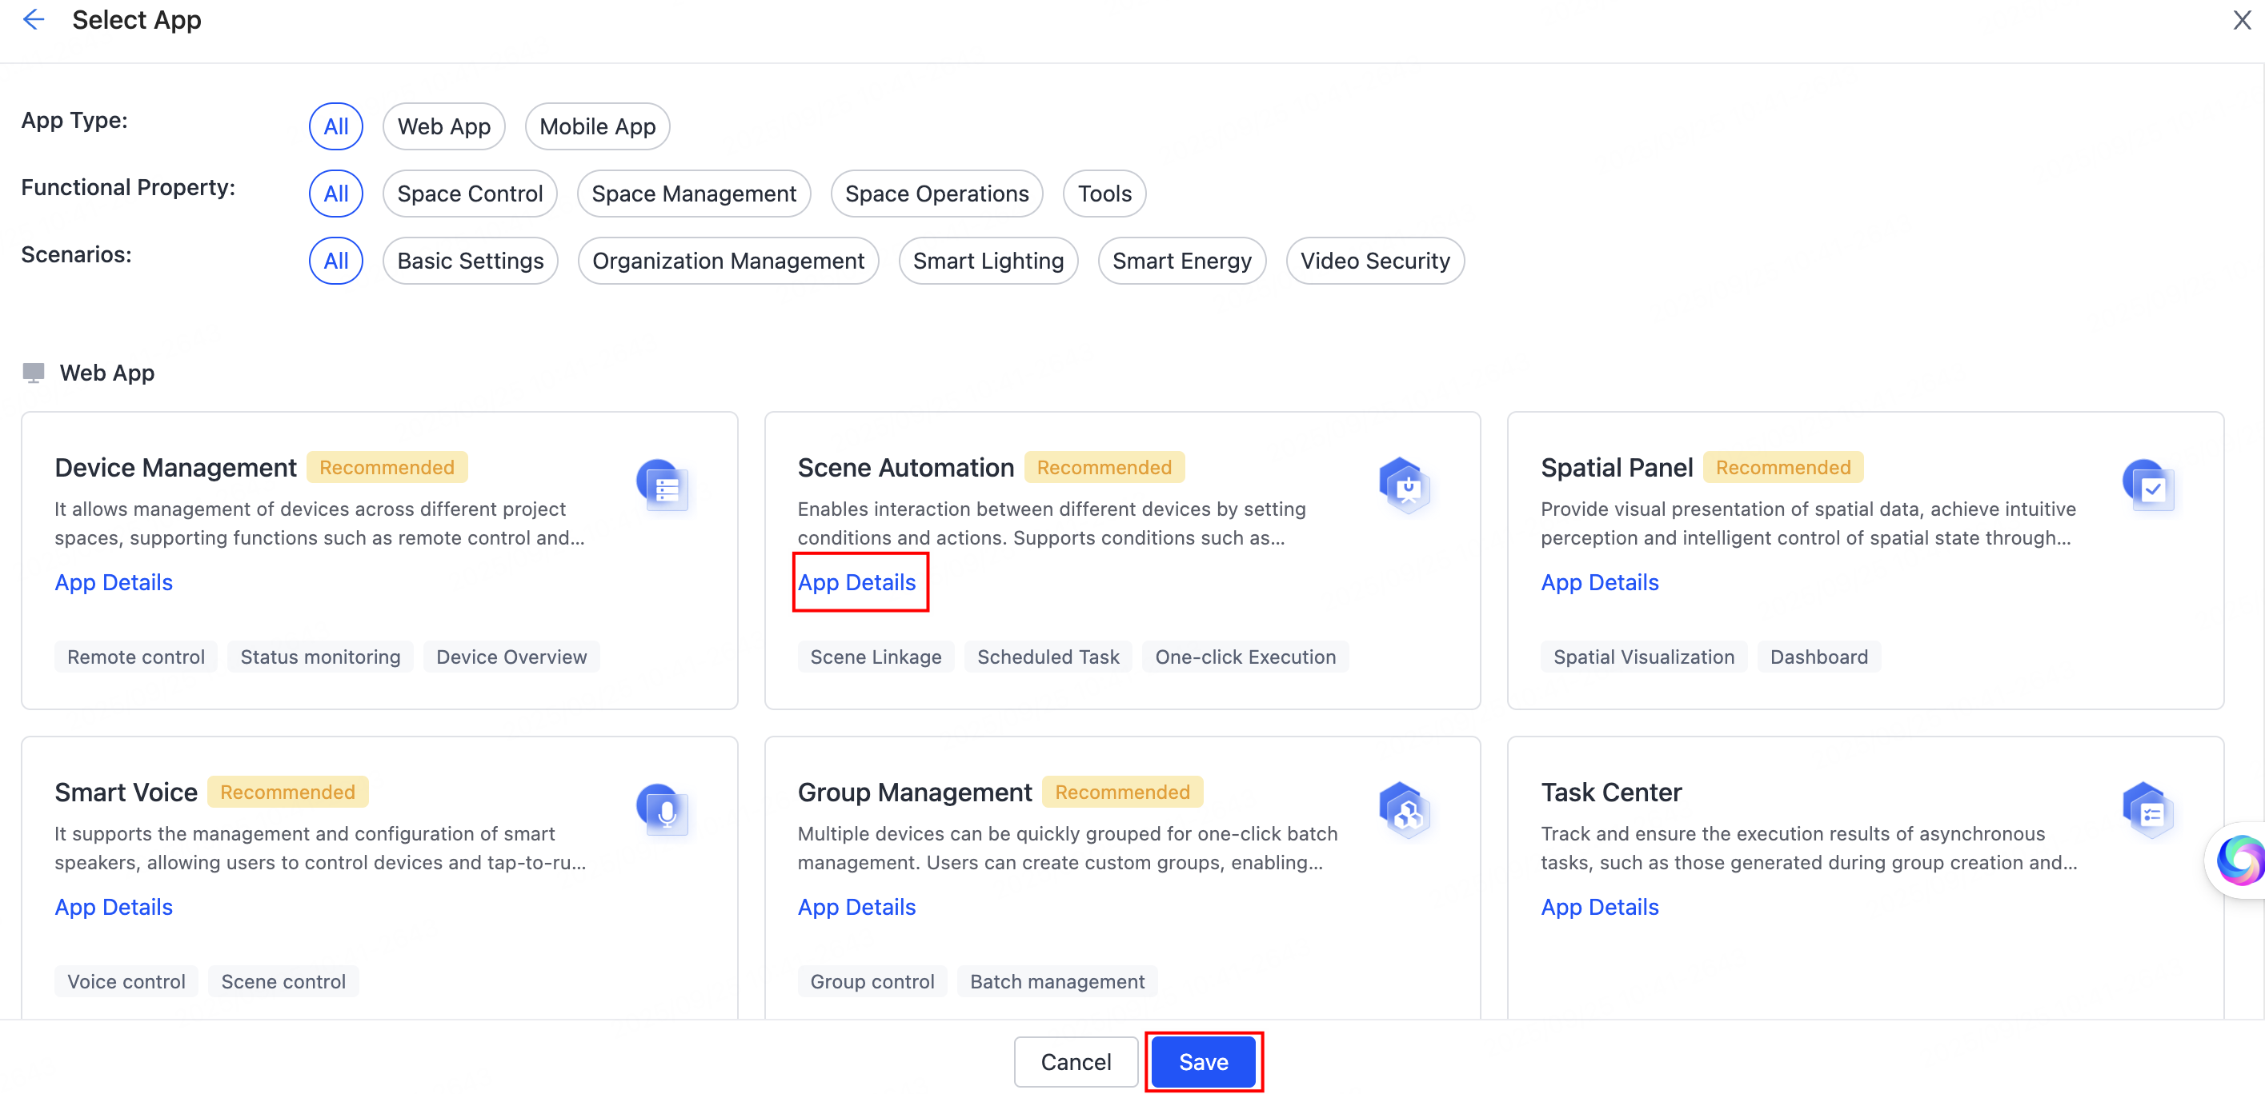Image resolution: width=2265 pixels, height=1094 pixels.
Task: Open App Details under Spatial Panel
Action: coord(1599,581)
